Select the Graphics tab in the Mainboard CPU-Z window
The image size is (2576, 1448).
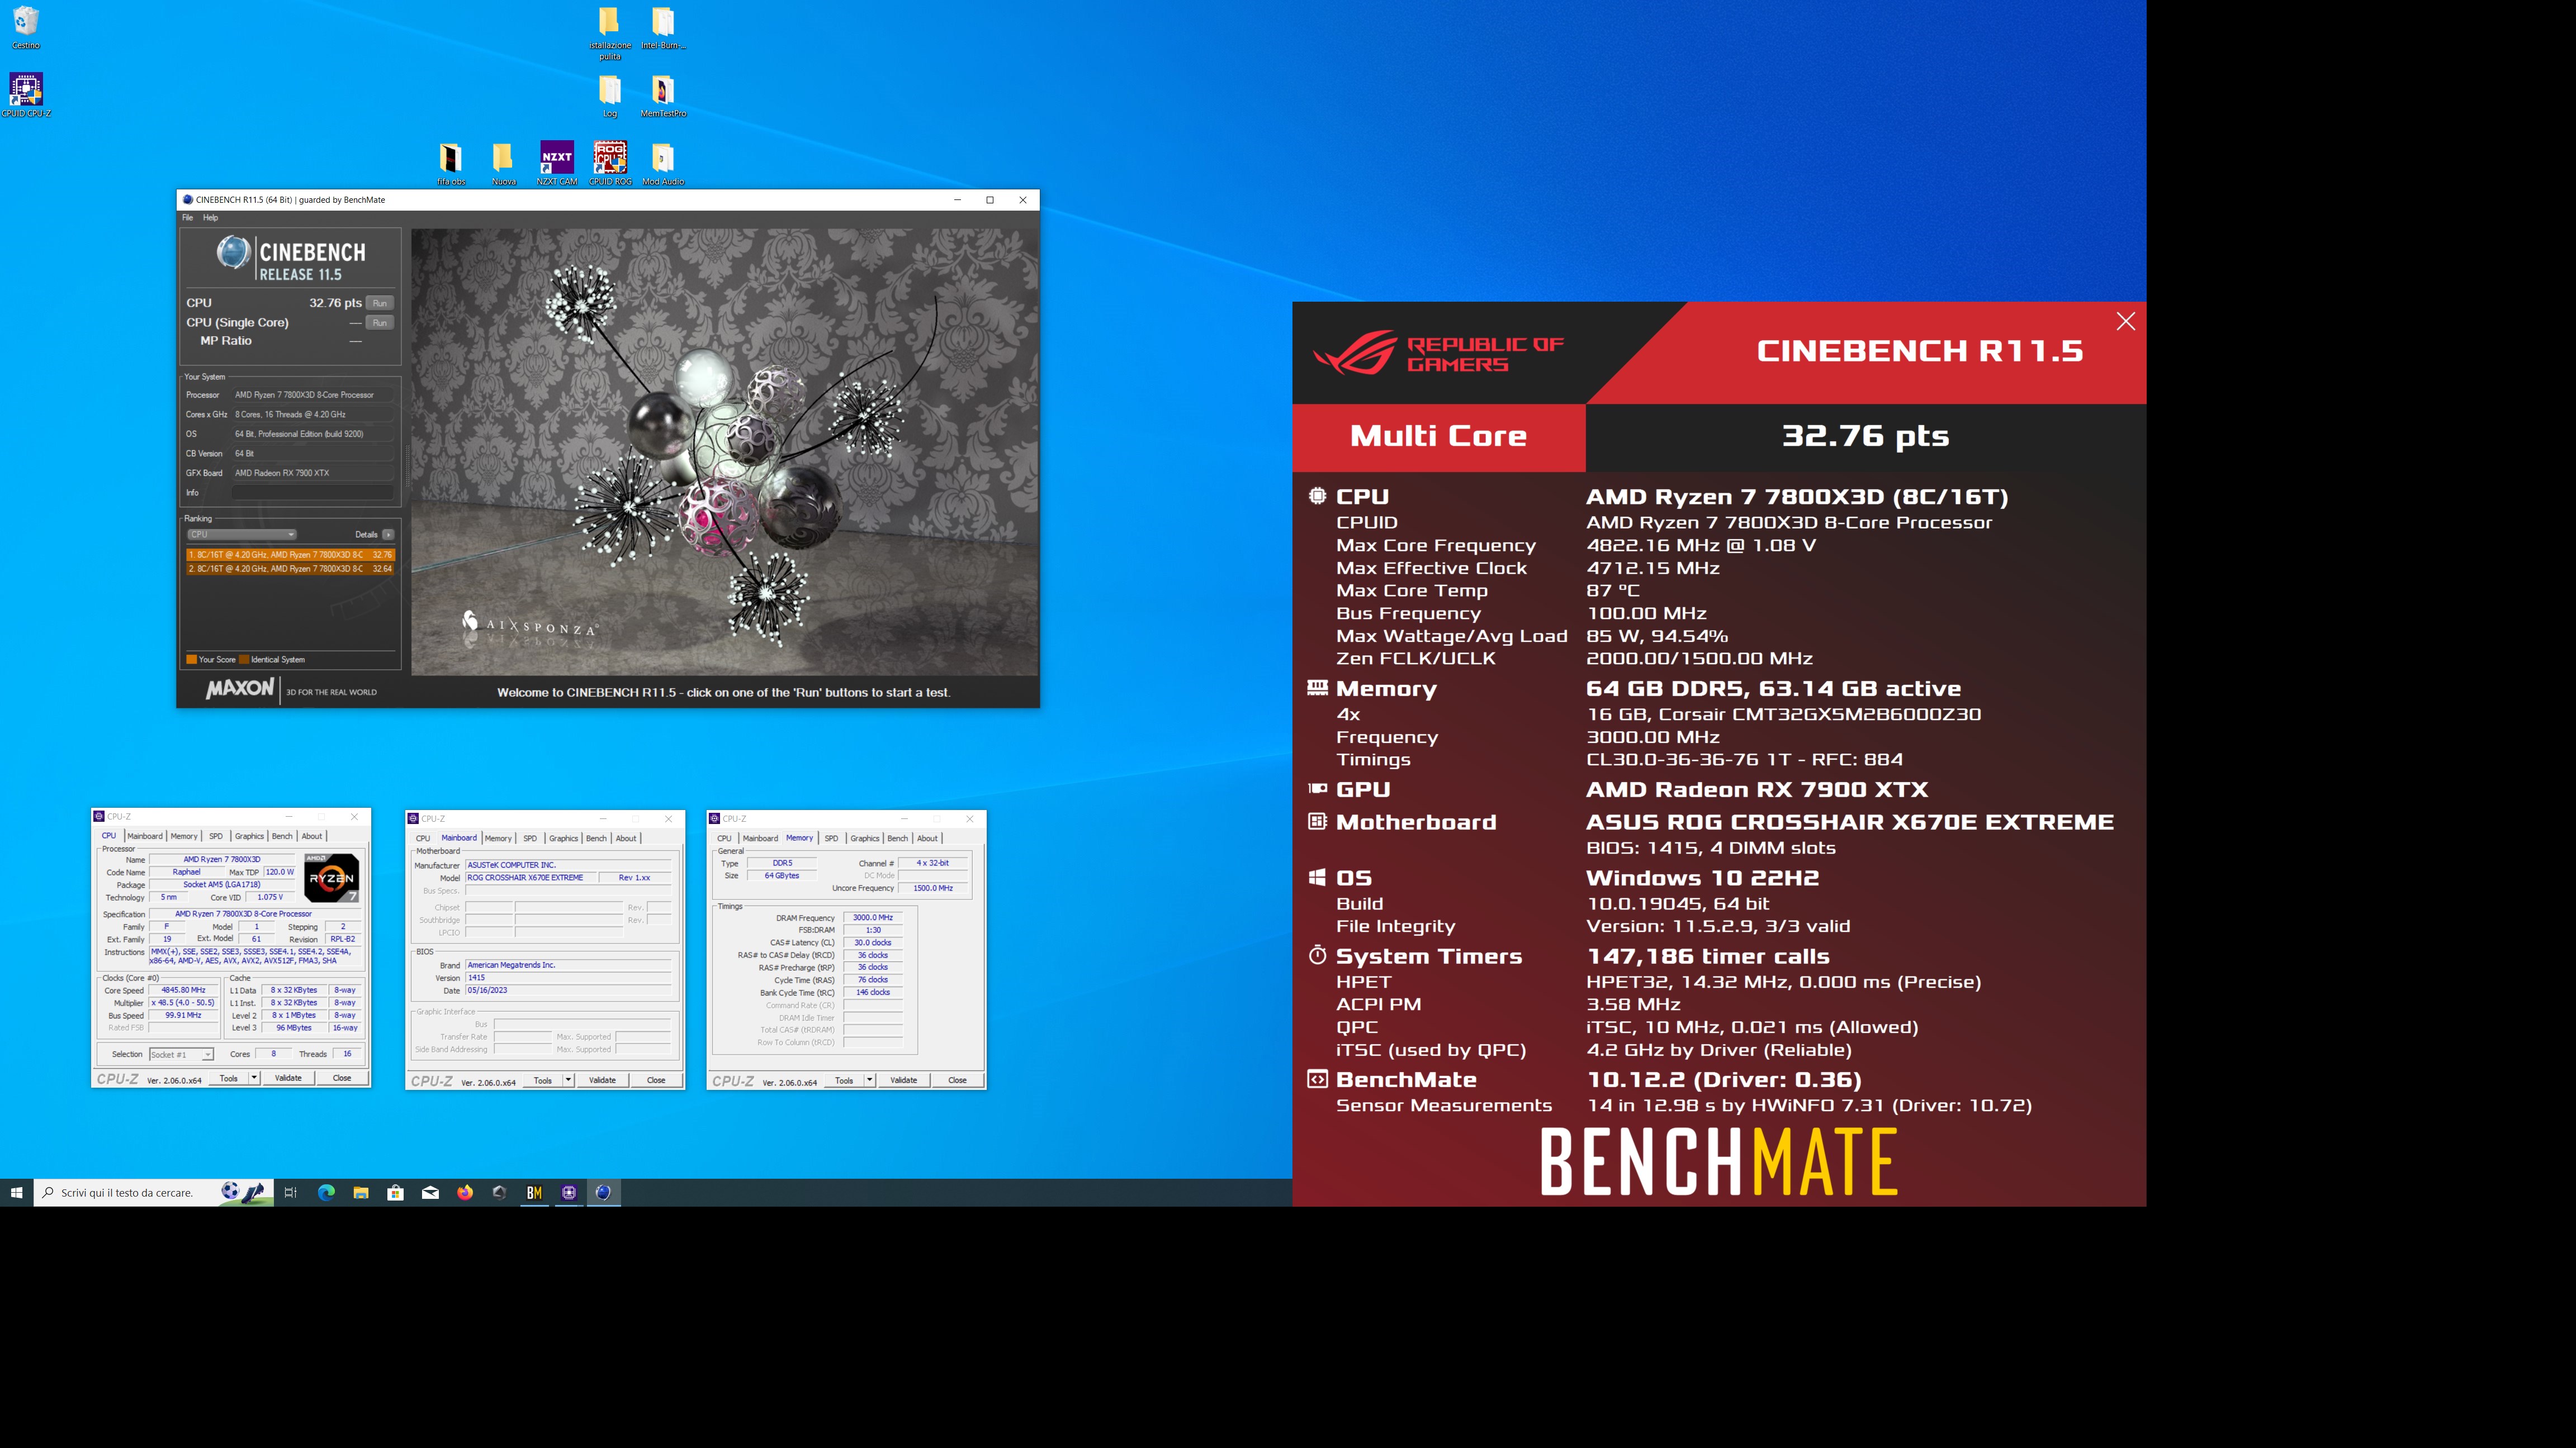(x=563, y=839)
